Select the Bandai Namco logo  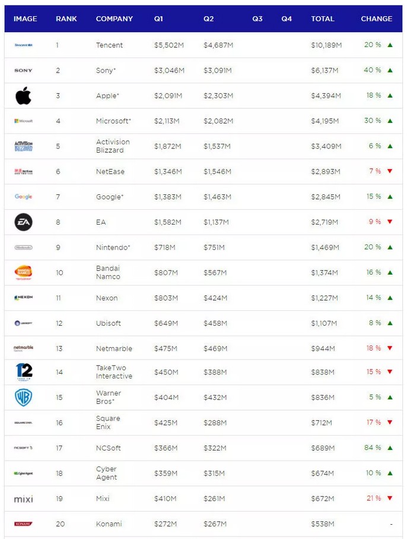coord(23,273)
